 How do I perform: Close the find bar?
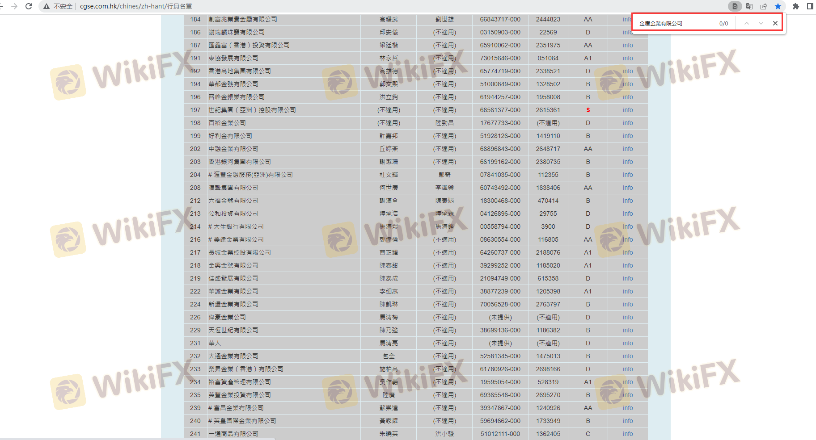pyautogui.click(x=775, y=23)
